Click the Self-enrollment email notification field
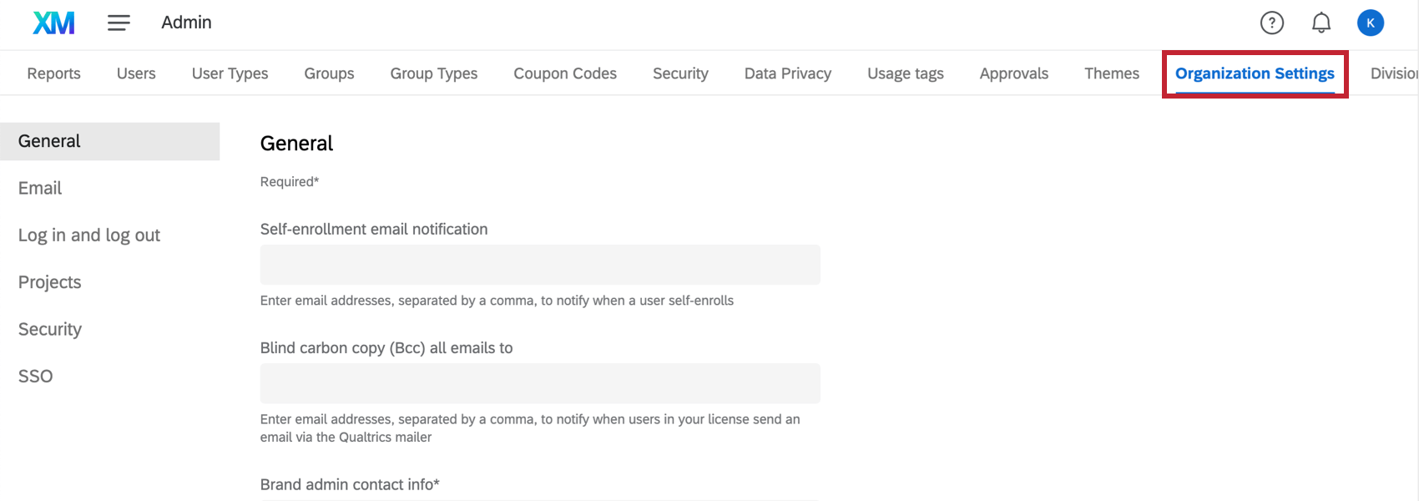 click(539, 264)
